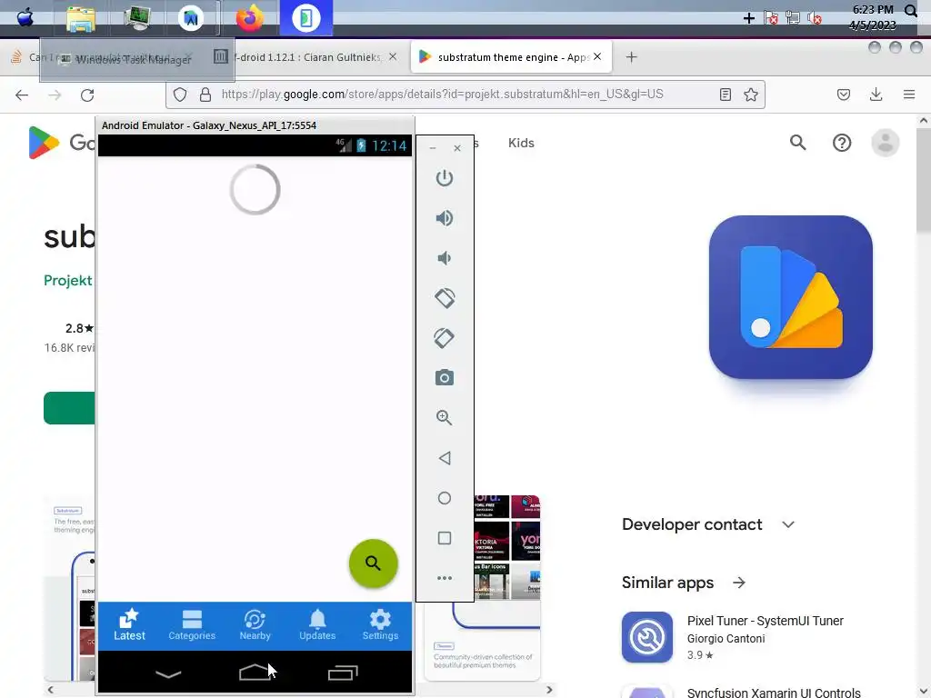Reload the page in Firefox
The image size is (931, 698).
tap(87, 95)
